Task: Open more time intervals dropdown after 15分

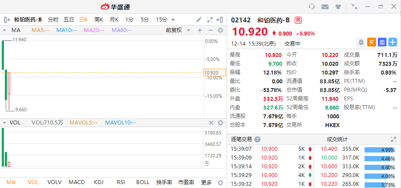Action: click(x=173, y=20)
